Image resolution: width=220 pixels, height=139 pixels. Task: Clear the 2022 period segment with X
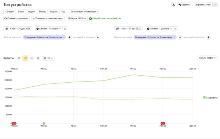pos(175,29)
